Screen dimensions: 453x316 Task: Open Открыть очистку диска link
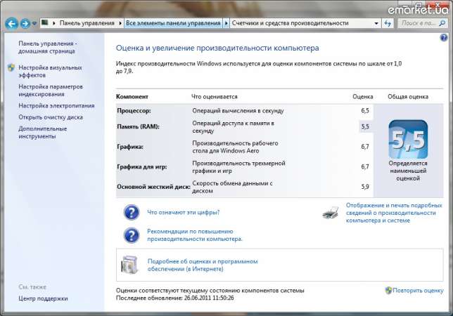coord(51,117)
